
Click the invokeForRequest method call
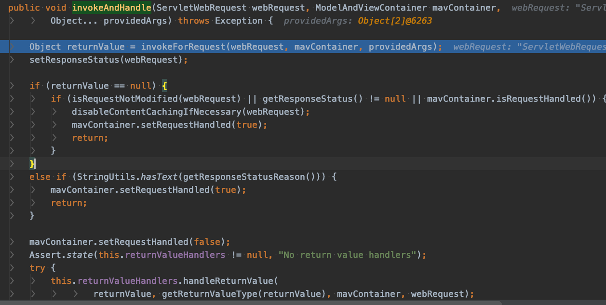(183, 47)
